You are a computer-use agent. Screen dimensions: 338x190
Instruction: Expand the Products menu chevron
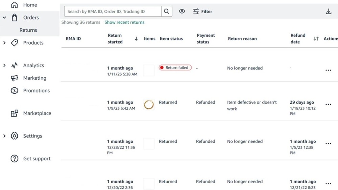4,43
